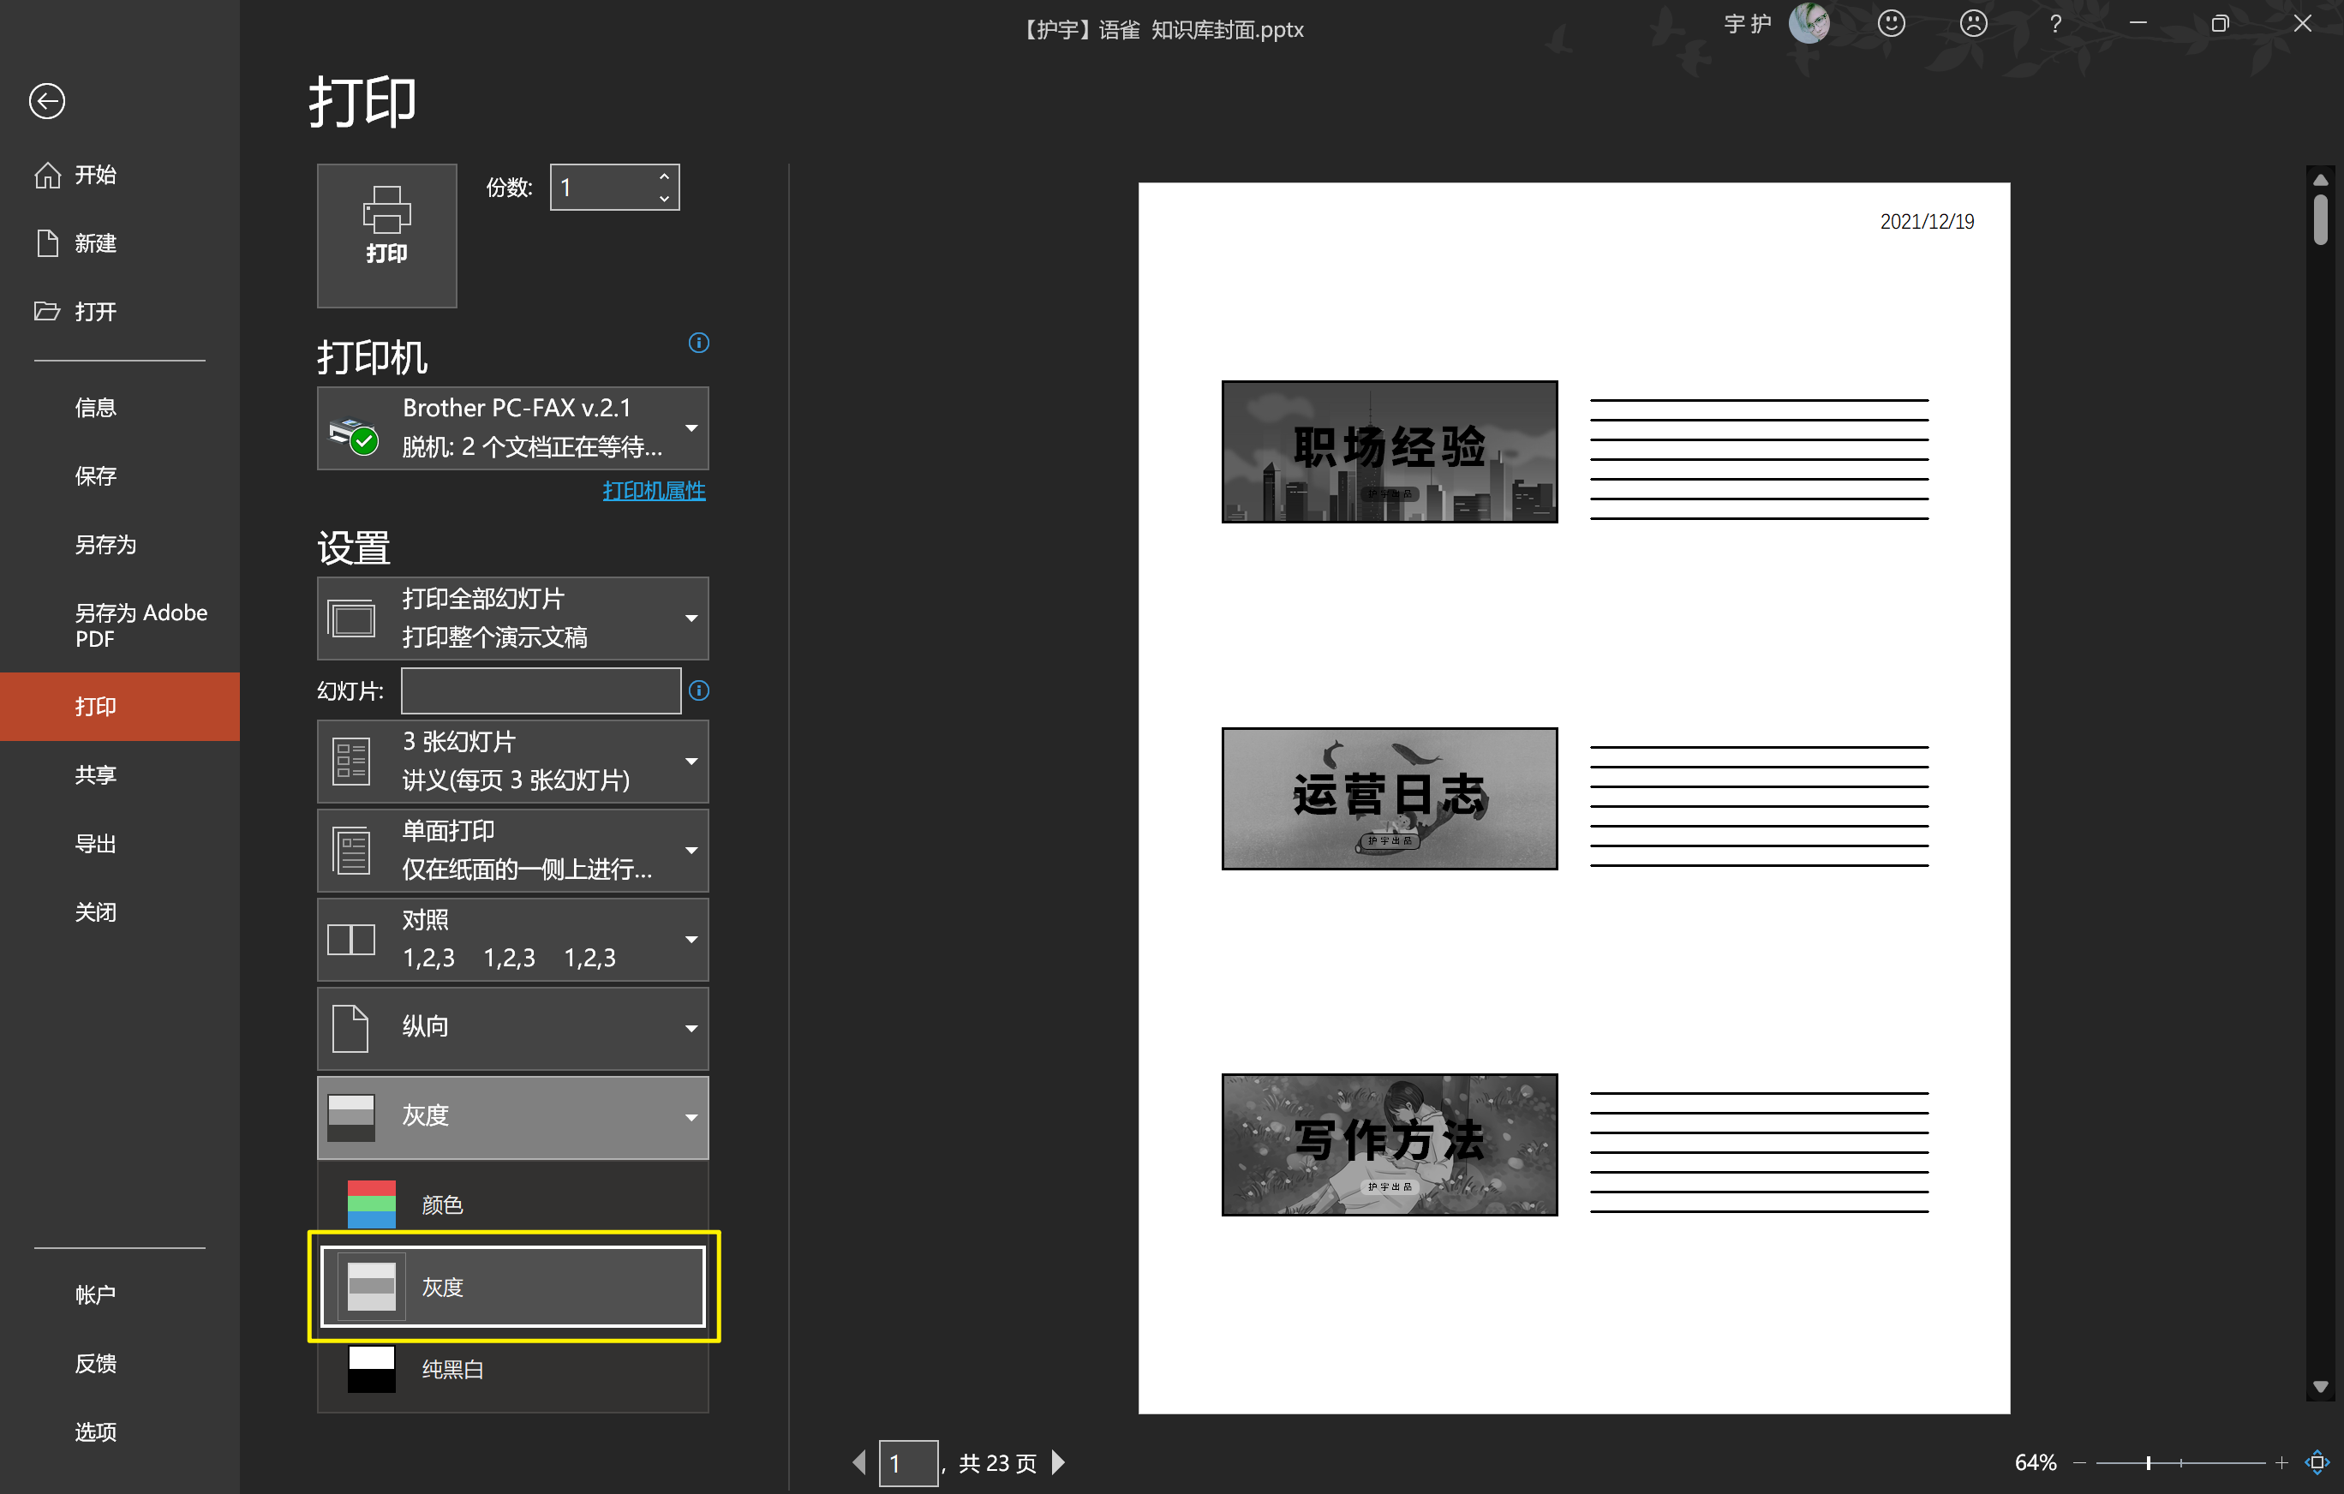Image resolution: width=2344 pixels, height=1494 pixels.
Task: Click the zoom slider handle
Action: point(2147,1462)
